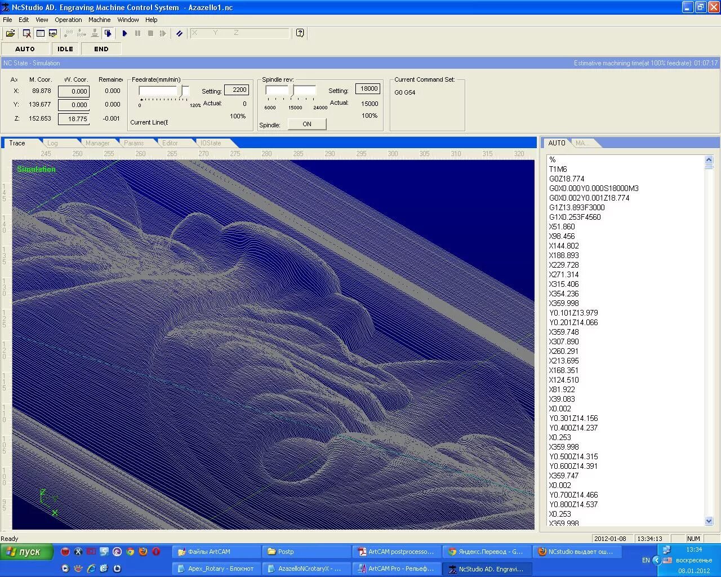Open the help question-mark toolbar icon
This screenshot has height=577, width=721.
click(300, 33)
